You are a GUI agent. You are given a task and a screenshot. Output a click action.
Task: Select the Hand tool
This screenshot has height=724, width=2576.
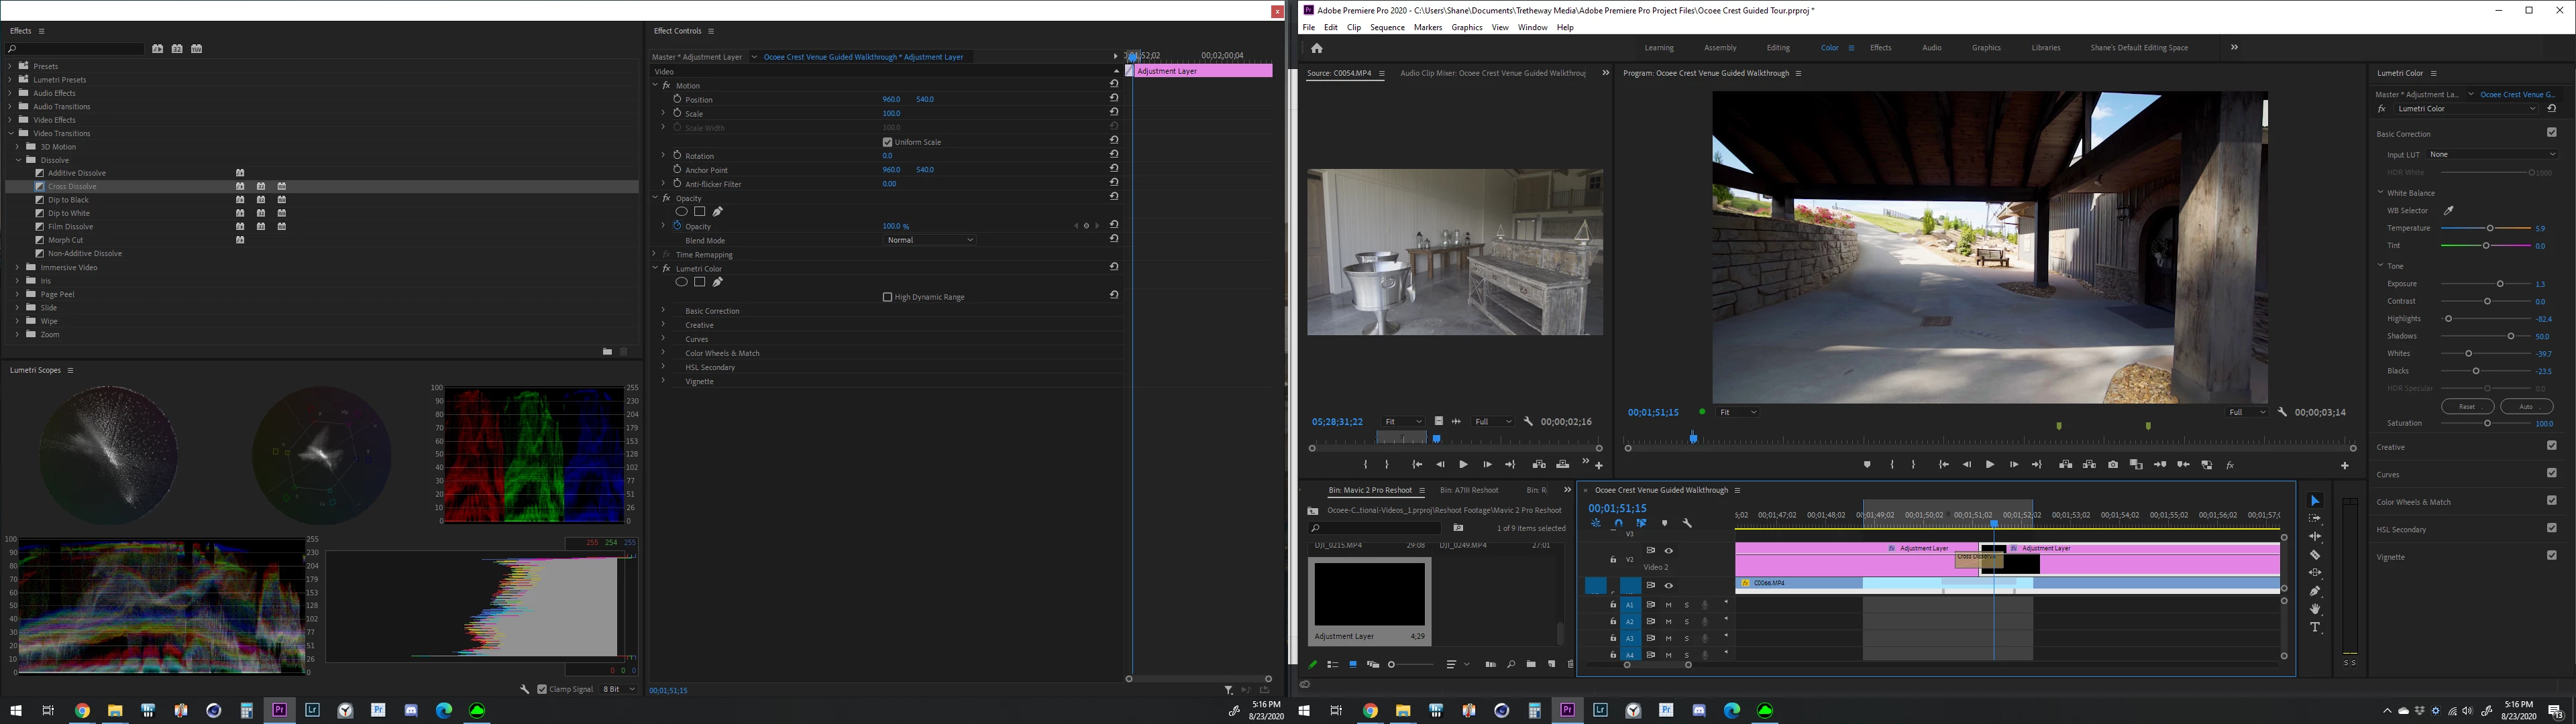[x=2315, y=609]
